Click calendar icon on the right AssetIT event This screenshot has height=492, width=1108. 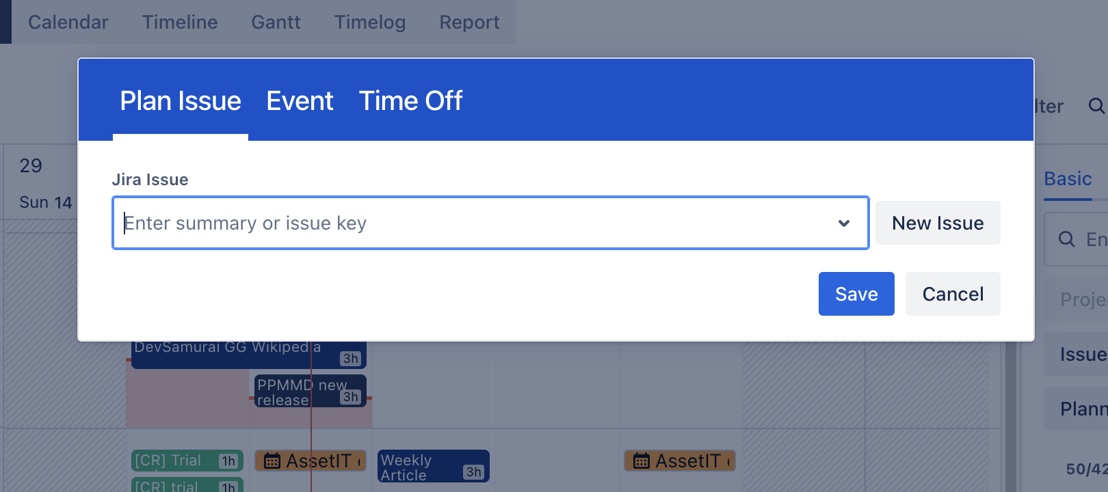pyautogui.click(x=641, y=461)
